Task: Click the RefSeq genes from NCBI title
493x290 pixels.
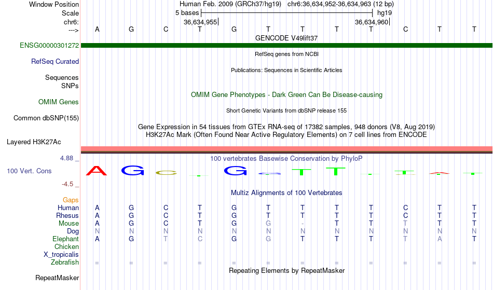Action: point(287,54)
